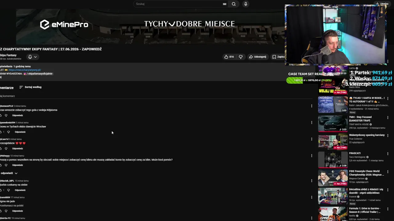
Task: Open the ekipafantasyoficjalnie Instagram link
Action: (x=38, y=74)
